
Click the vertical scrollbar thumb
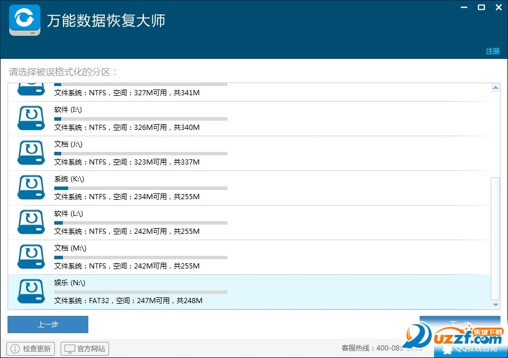(x=495, y=237)
